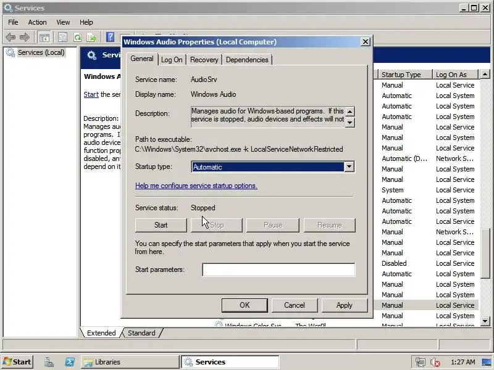The width and height of the screenshot is (494, 370).
Task: Click the Back arrow toolbar icon
Action: (10, 38)
